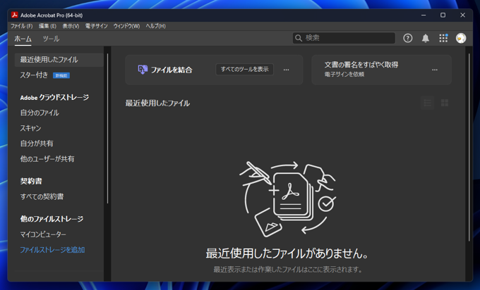Click the 契約書 heading in sidebar
The width and height of the screenshot is (480, 290).
coord(31,181)
